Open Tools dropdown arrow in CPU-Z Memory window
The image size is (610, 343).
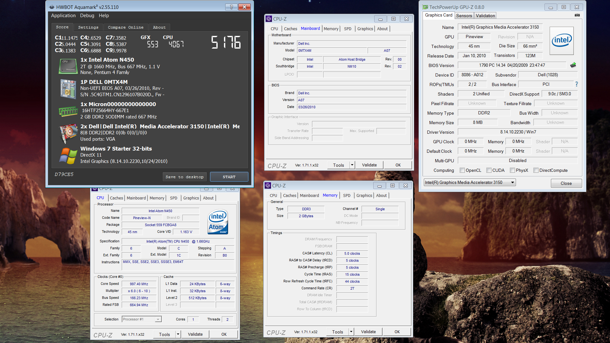point(351,332)
